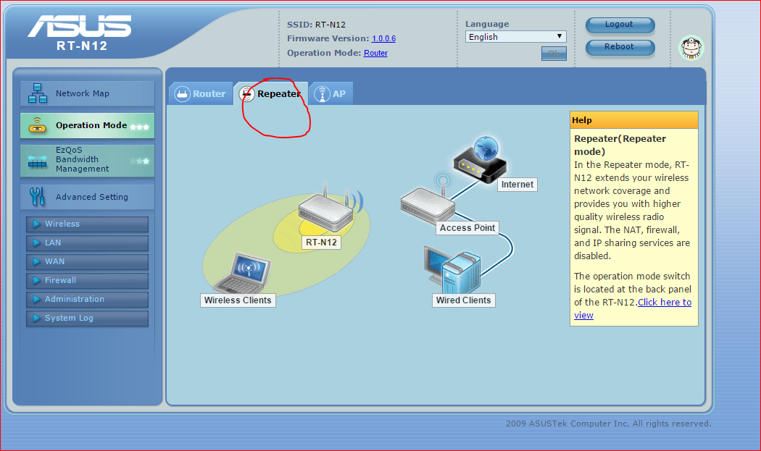Click the language OK button

tap(554, 54)
